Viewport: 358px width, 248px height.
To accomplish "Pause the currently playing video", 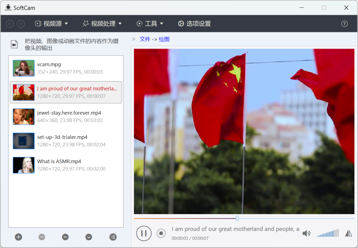I will click(x=144, y=233).
